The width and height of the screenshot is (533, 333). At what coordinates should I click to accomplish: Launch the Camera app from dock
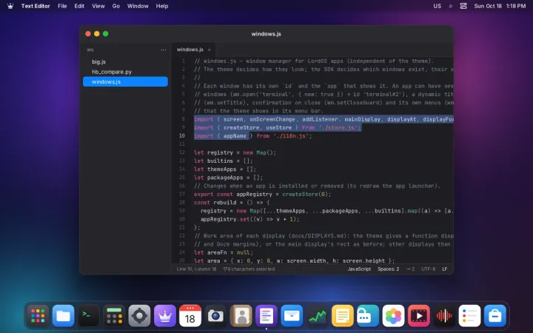coord(215,316)
